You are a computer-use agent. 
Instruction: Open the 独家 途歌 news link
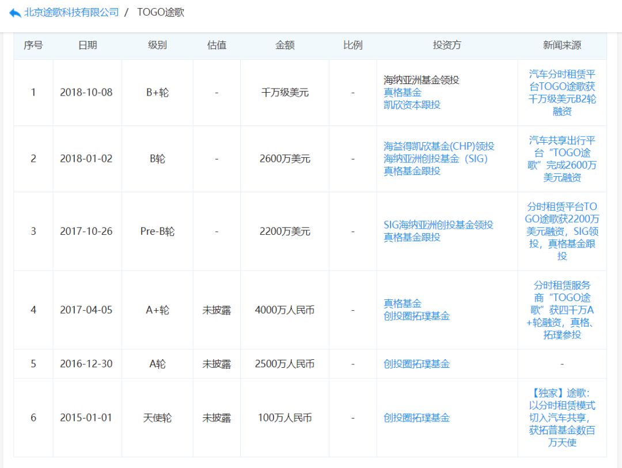pos(562,417)
